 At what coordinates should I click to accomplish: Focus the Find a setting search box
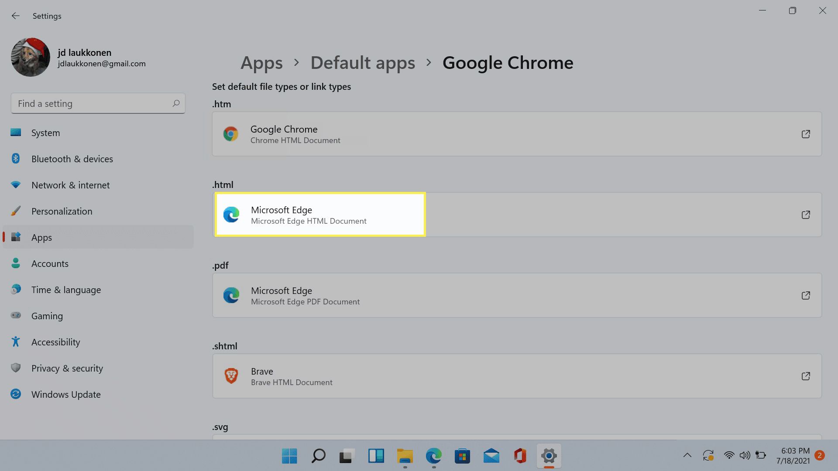[x=98, y=103]
